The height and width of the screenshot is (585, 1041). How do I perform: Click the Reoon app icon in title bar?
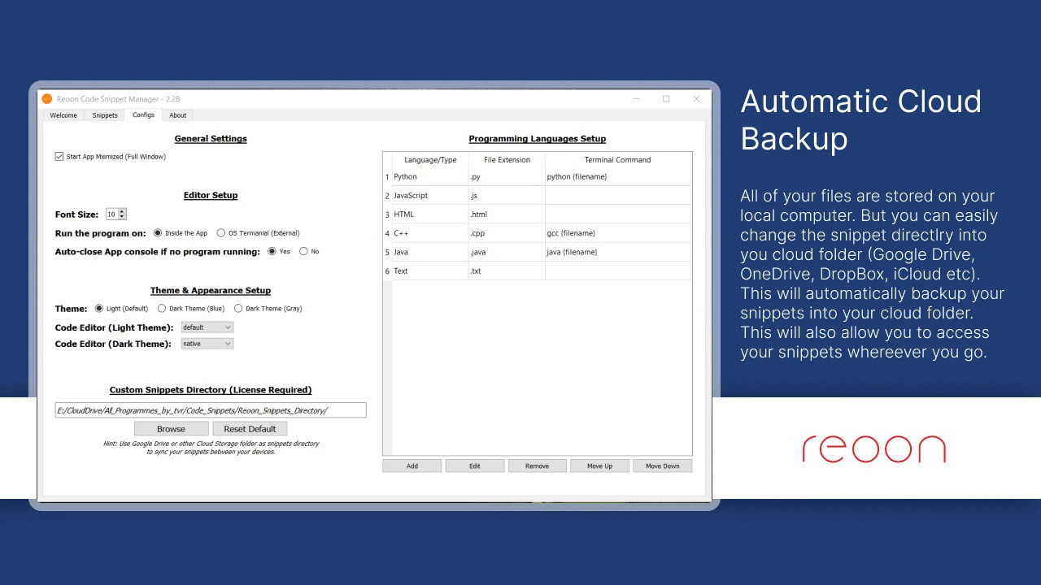click(47, 99)
